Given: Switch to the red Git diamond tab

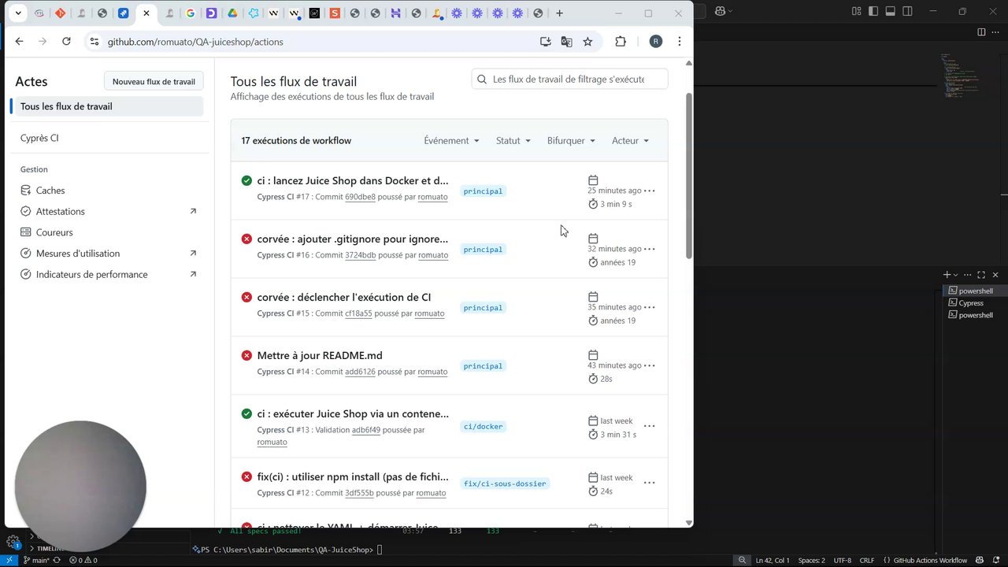Looking at the screenshot, I should [60, 13].
